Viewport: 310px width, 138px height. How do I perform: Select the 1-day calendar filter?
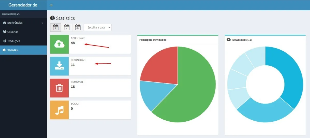56,27
